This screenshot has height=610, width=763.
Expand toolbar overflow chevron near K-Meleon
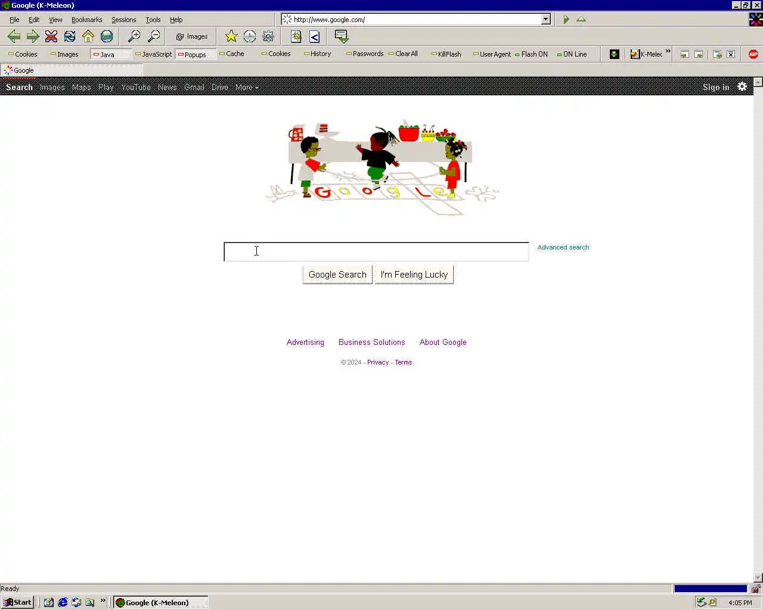tap(668, 51)
